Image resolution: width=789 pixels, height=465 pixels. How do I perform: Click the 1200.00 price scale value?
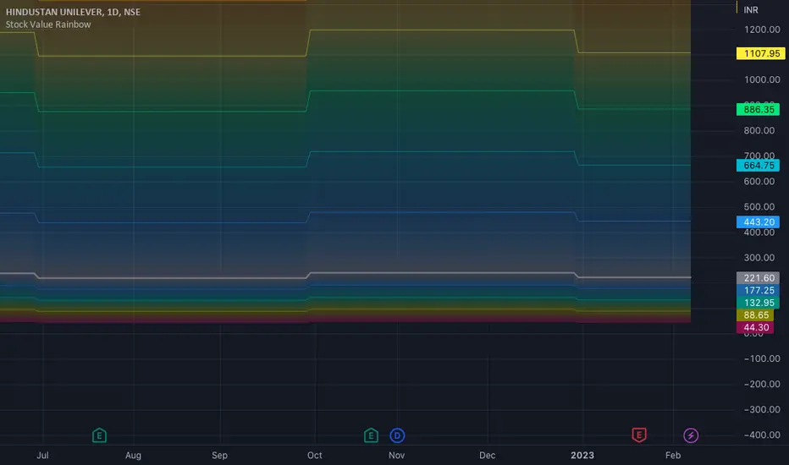(762, 30)
